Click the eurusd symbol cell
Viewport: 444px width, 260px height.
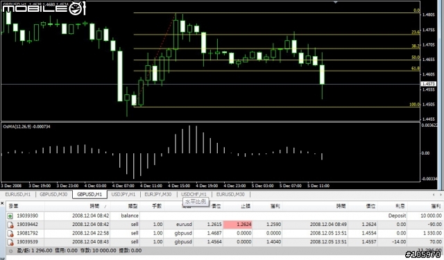pyautogui.click(x=184, y=225)
